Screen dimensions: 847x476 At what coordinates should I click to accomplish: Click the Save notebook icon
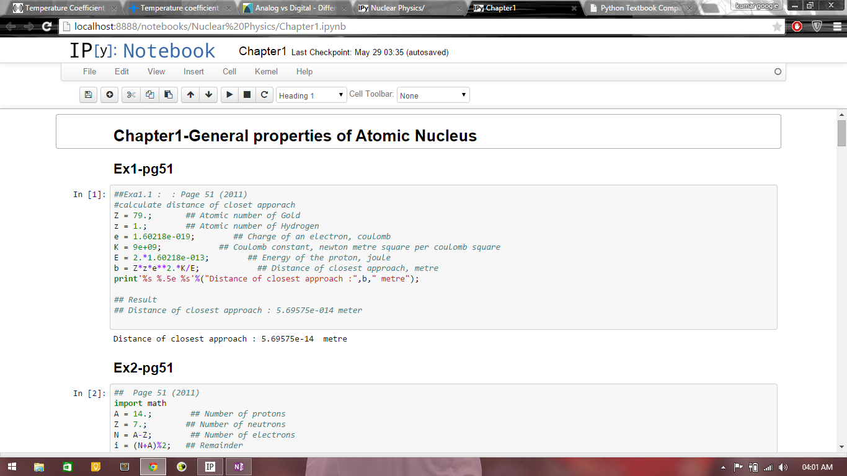tap(88, 95)
